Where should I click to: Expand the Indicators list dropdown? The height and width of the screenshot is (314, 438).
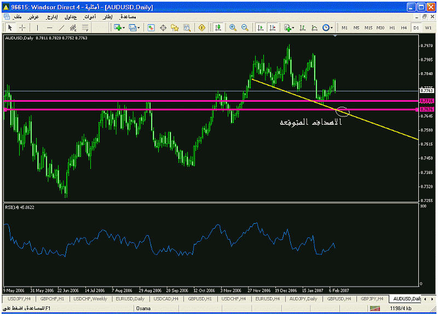point(294,27)
